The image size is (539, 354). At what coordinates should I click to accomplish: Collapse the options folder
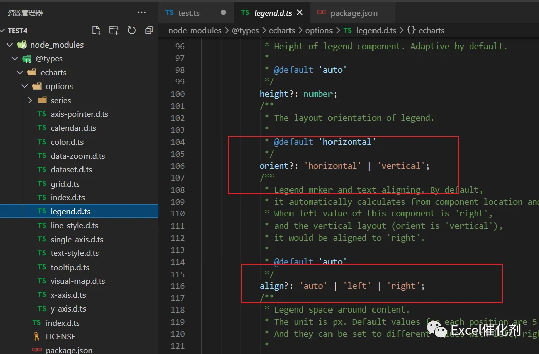click(25, 86)
